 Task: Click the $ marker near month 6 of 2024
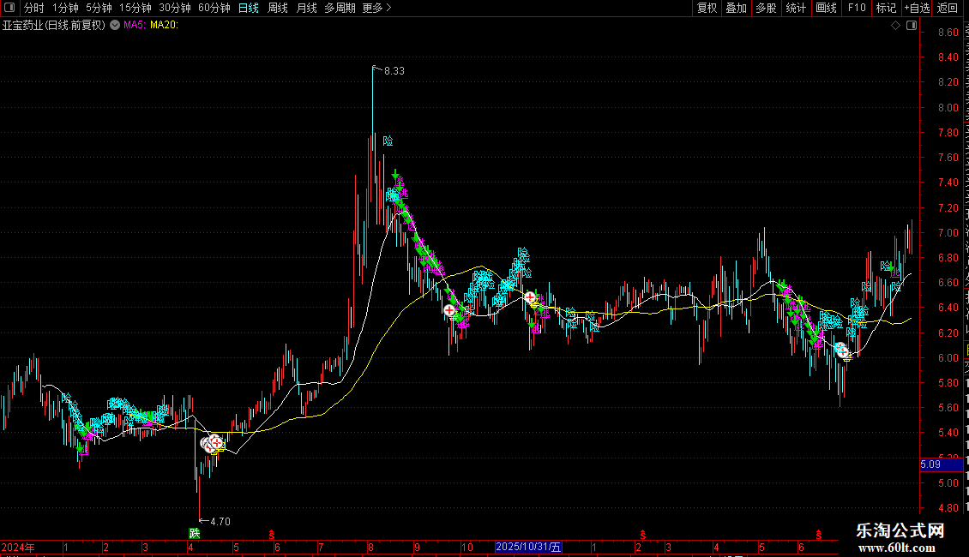point(271,534)
